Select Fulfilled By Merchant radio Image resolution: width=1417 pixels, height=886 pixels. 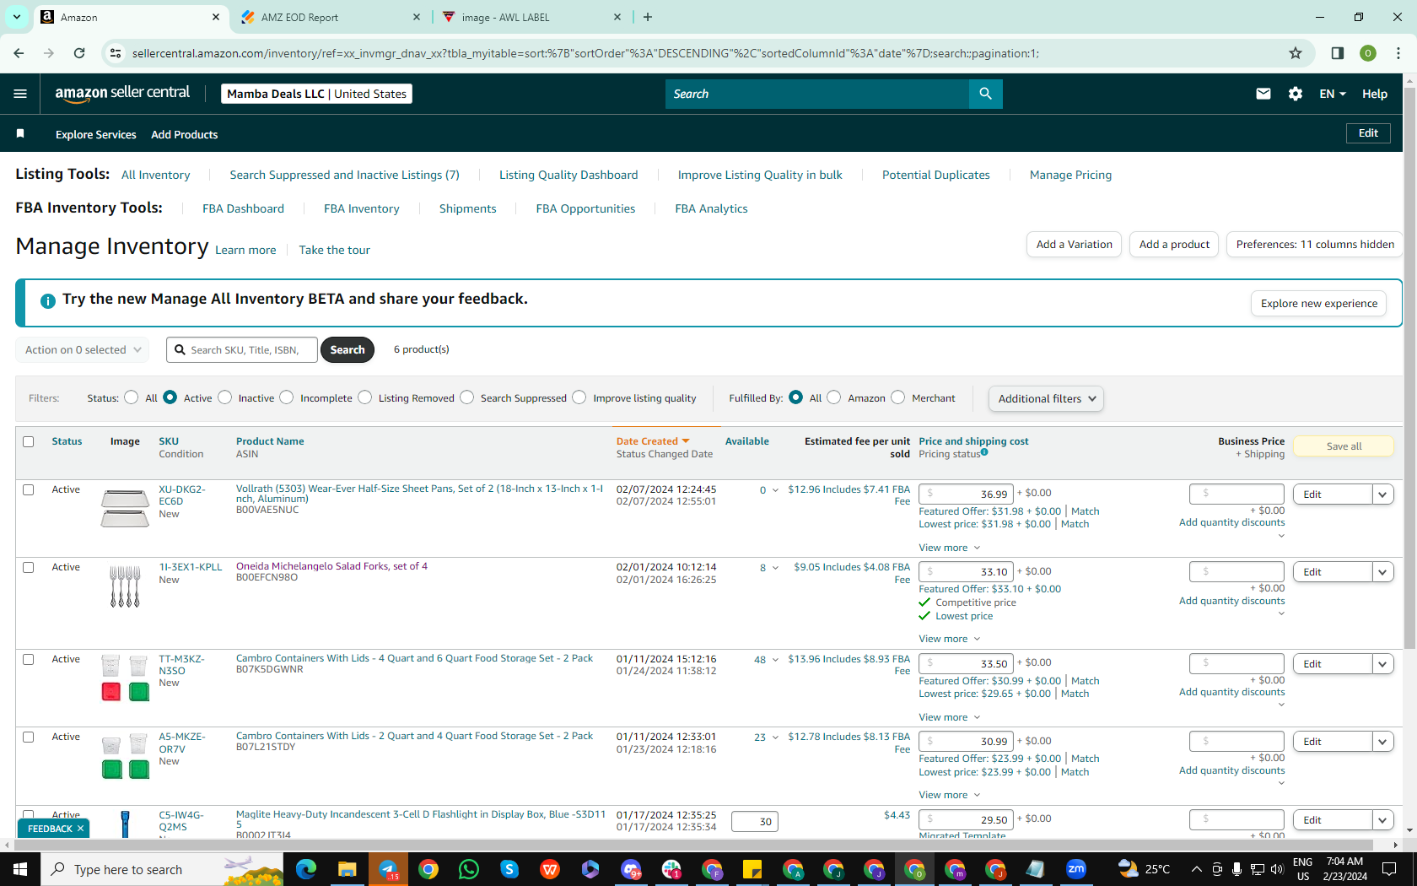[898, 397]
